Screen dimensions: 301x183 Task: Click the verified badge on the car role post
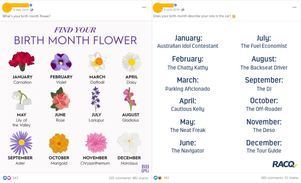(175, 5)
